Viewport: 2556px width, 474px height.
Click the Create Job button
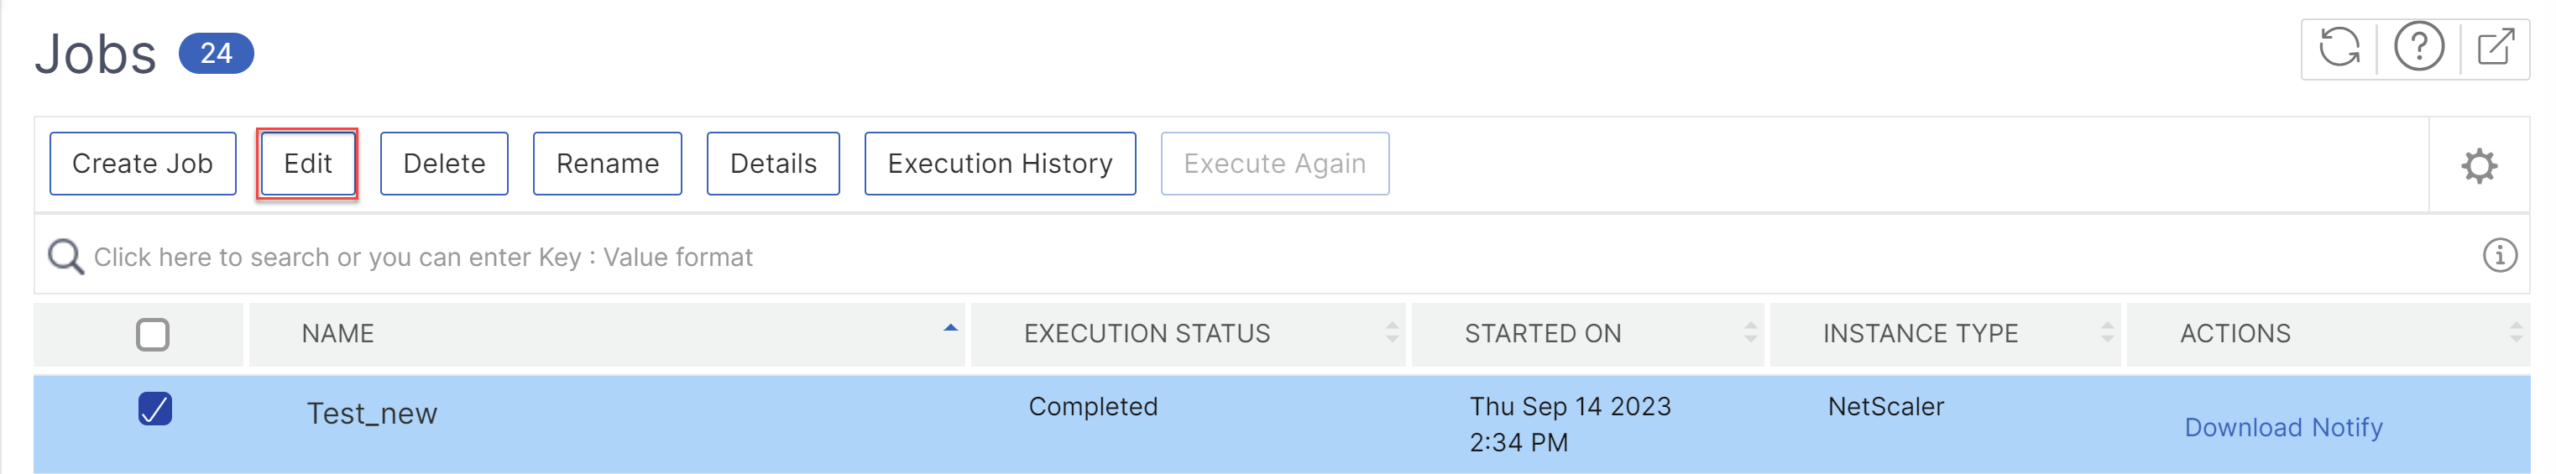(143, 164)
